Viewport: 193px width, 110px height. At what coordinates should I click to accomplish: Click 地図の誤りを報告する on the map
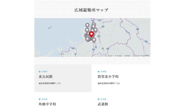point(141,56)
